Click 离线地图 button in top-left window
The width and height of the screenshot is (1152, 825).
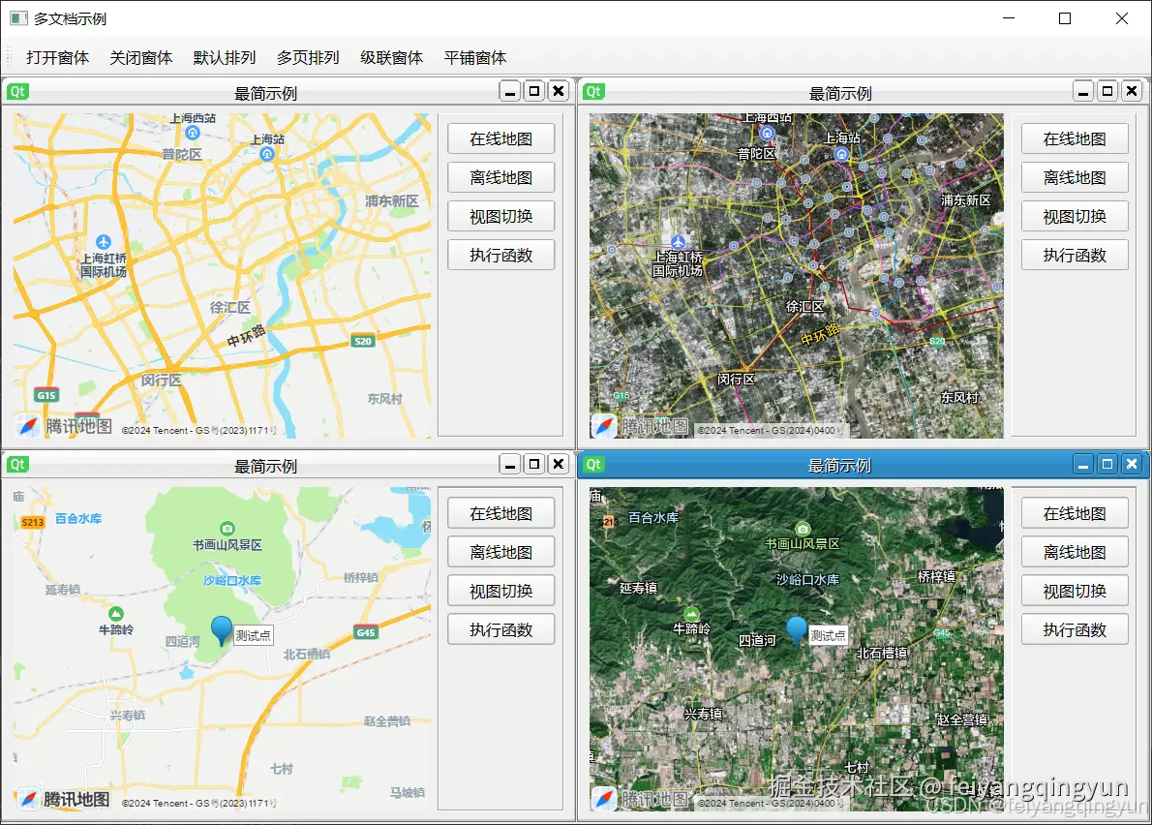(x=501, y=178)
